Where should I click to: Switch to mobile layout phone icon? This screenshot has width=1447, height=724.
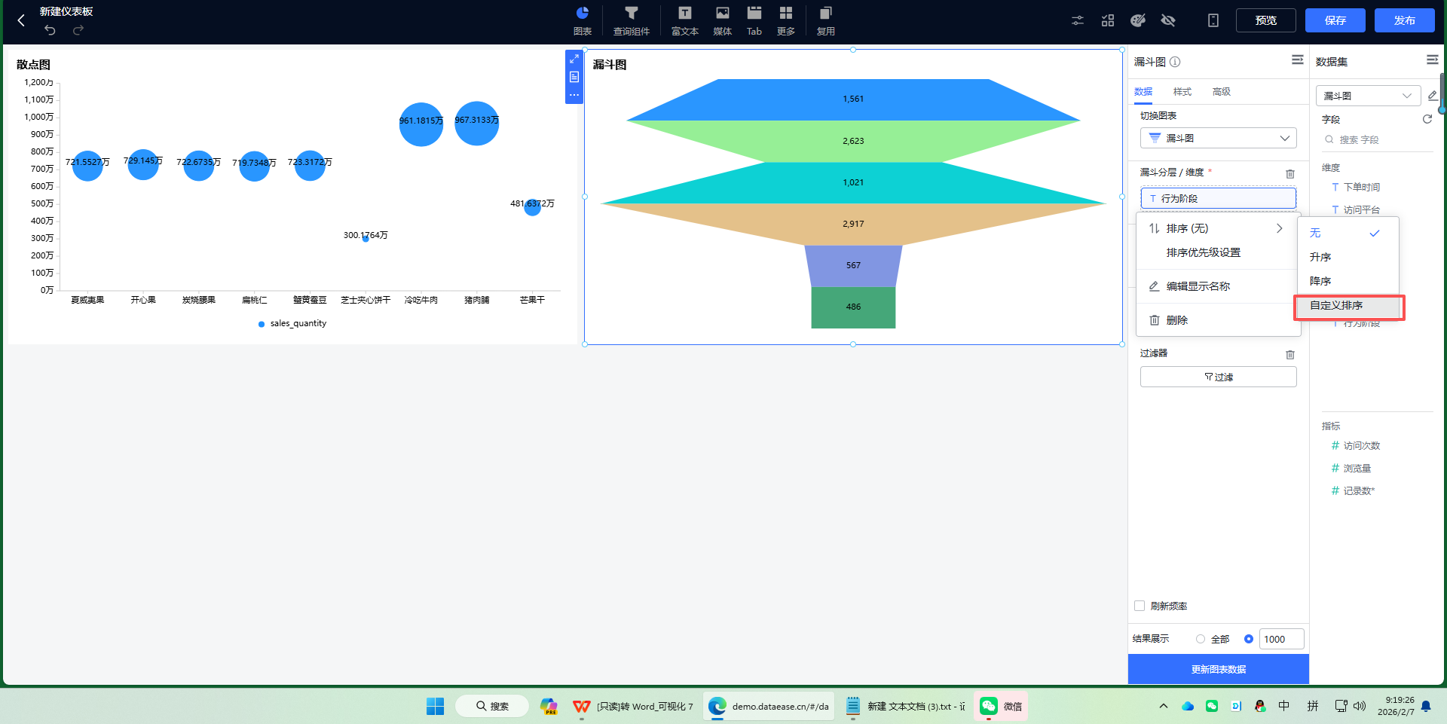1213,20
